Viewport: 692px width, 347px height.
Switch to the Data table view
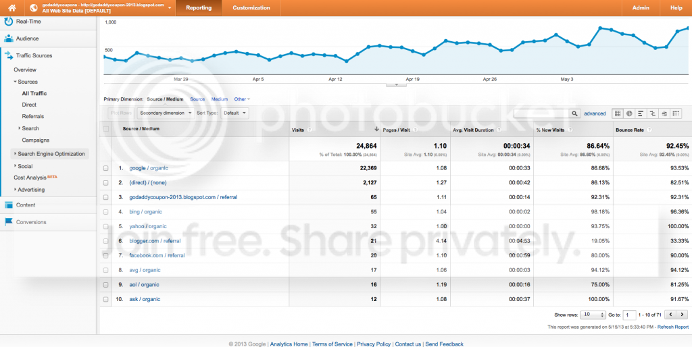(x=618, y=113)
